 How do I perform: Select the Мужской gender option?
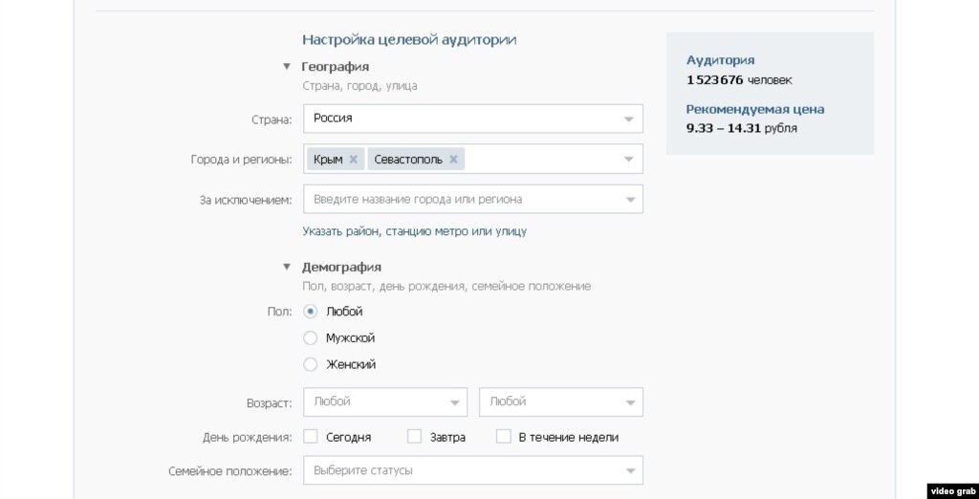pos(310,338)
